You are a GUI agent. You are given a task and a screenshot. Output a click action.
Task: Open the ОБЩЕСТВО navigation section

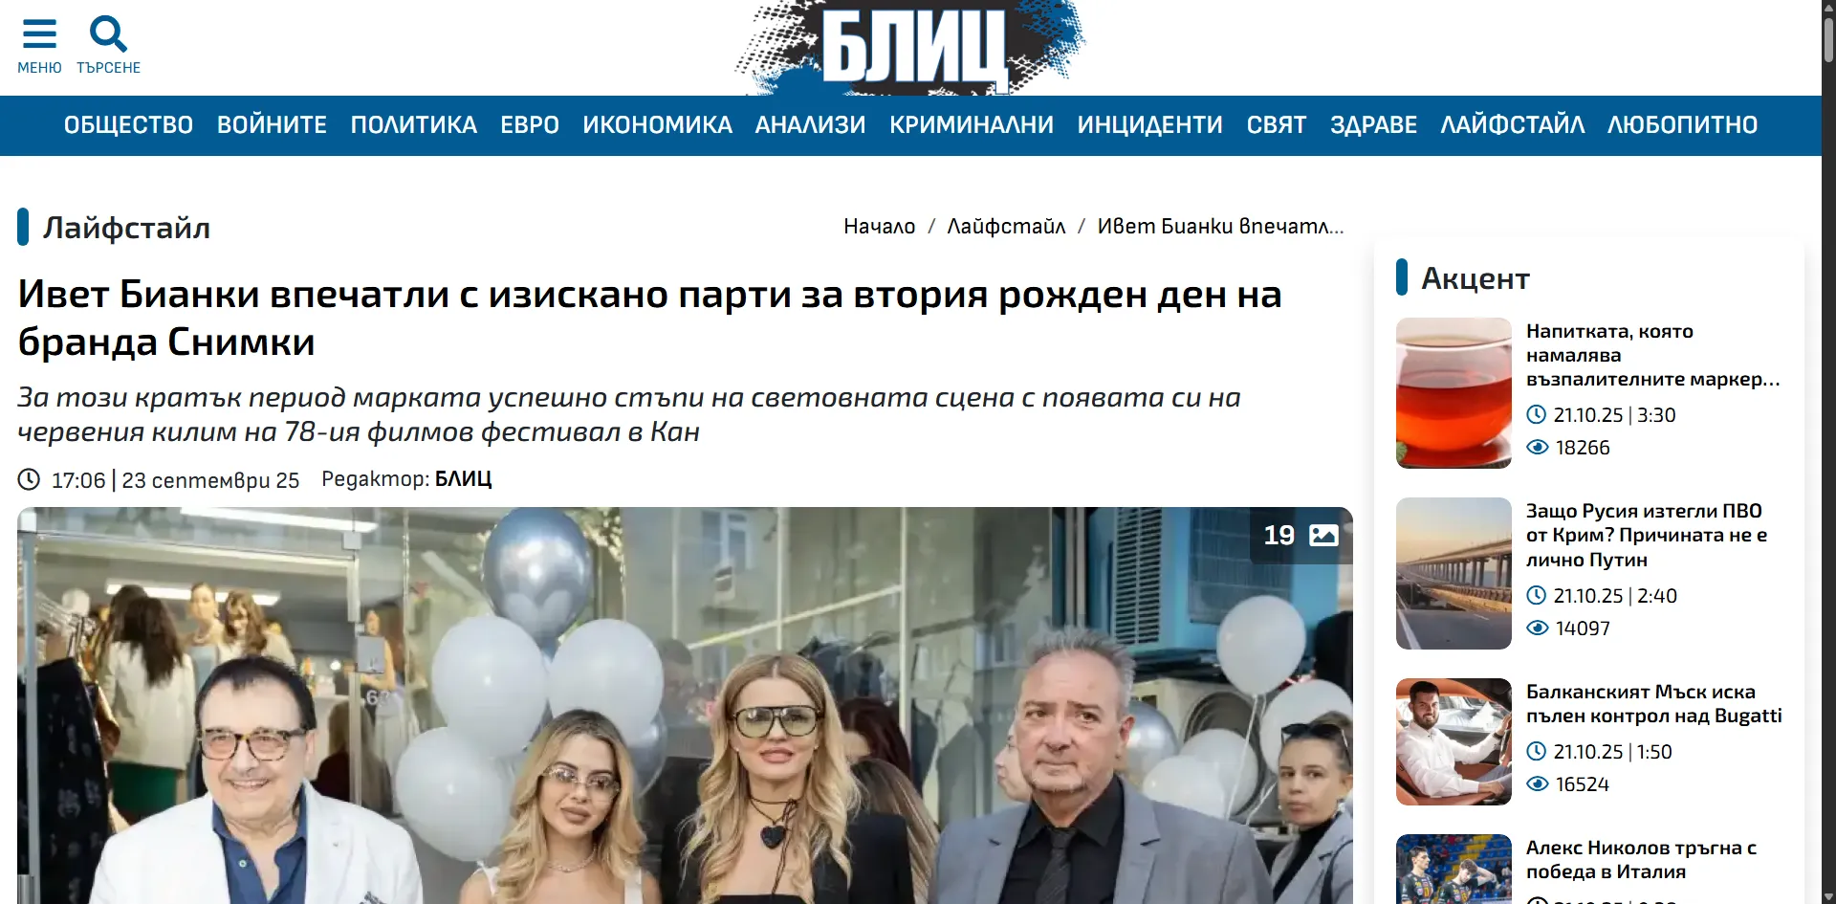[128, 125]
